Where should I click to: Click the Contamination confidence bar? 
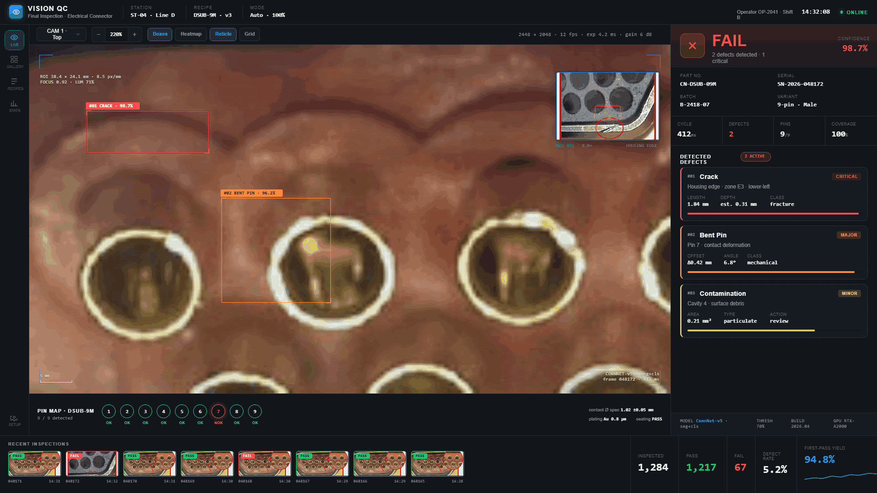point(774,330)
